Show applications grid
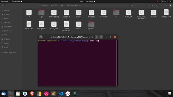Viewport: 173px width, 97px height. point(169,94)
